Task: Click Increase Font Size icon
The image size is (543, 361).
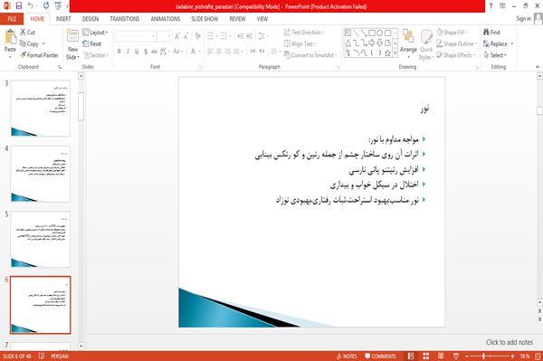Action: pos(177,36)
